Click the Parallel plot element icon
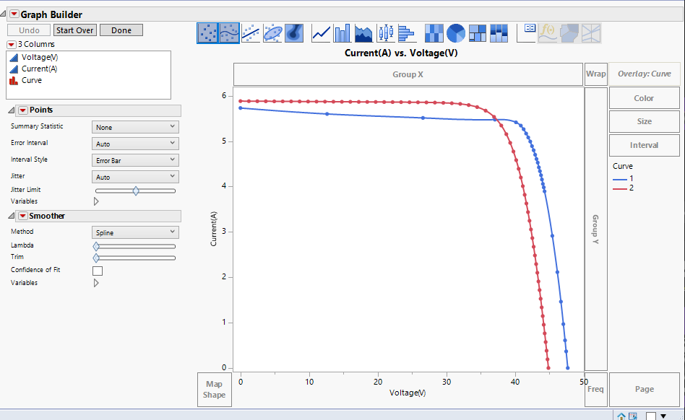Image resolution: width=685 pixels, height=420 pixels. click(x=591, y=33)
